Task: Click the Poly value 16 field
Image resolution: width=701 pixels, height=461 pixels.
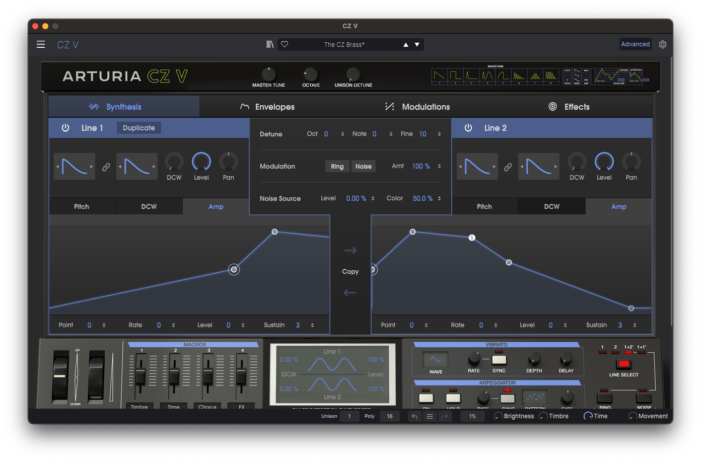Action: (x=389, y=416)
